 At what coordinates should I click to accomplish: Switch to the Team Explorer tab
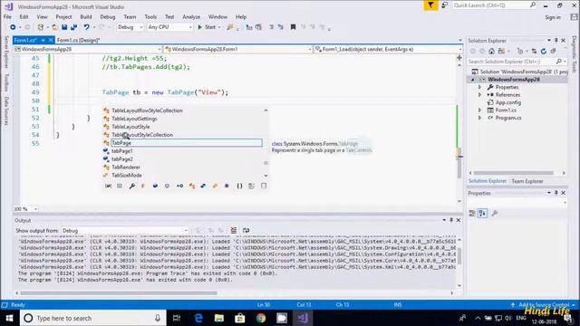tap(527, 181)
